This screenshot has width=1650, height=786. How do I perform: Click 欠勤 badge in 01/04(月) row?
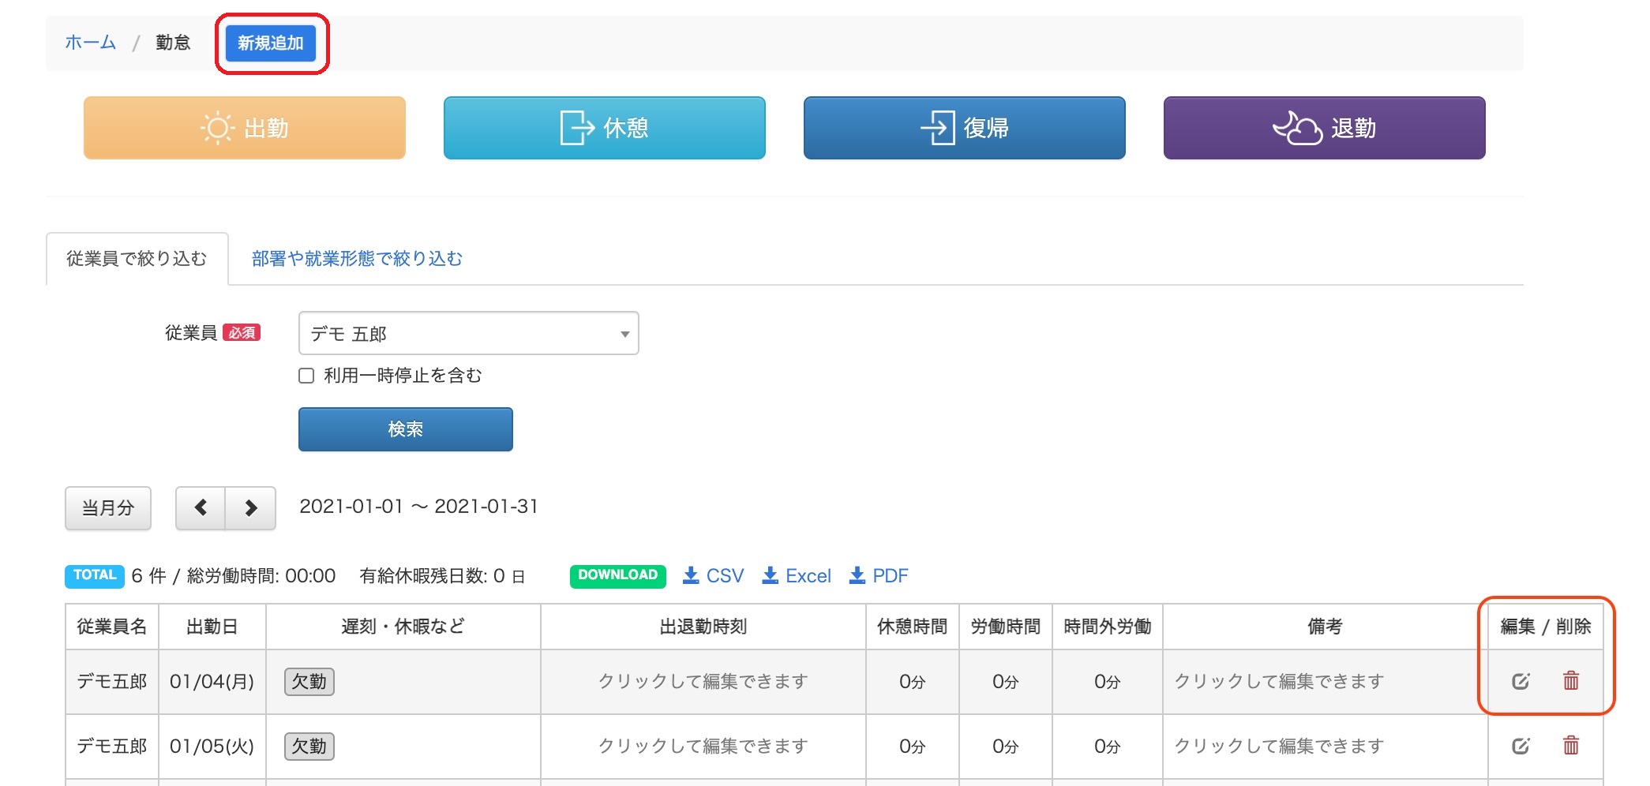tap(309, 682)
